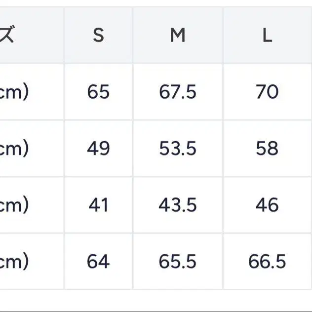Viewport: 312px width, 312px height.
Task: Click the S size column header
Action: click(99, 35)
